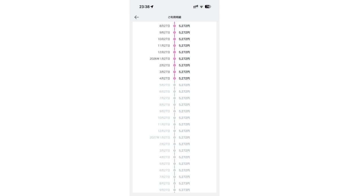The height and width of the screenshot is (196, 349).
Task: Click the gray 11月27日 timeline marker
Action: [174, 124]
